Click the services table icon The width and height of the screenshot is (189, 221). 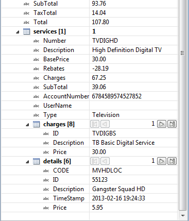tap(27, 31)
